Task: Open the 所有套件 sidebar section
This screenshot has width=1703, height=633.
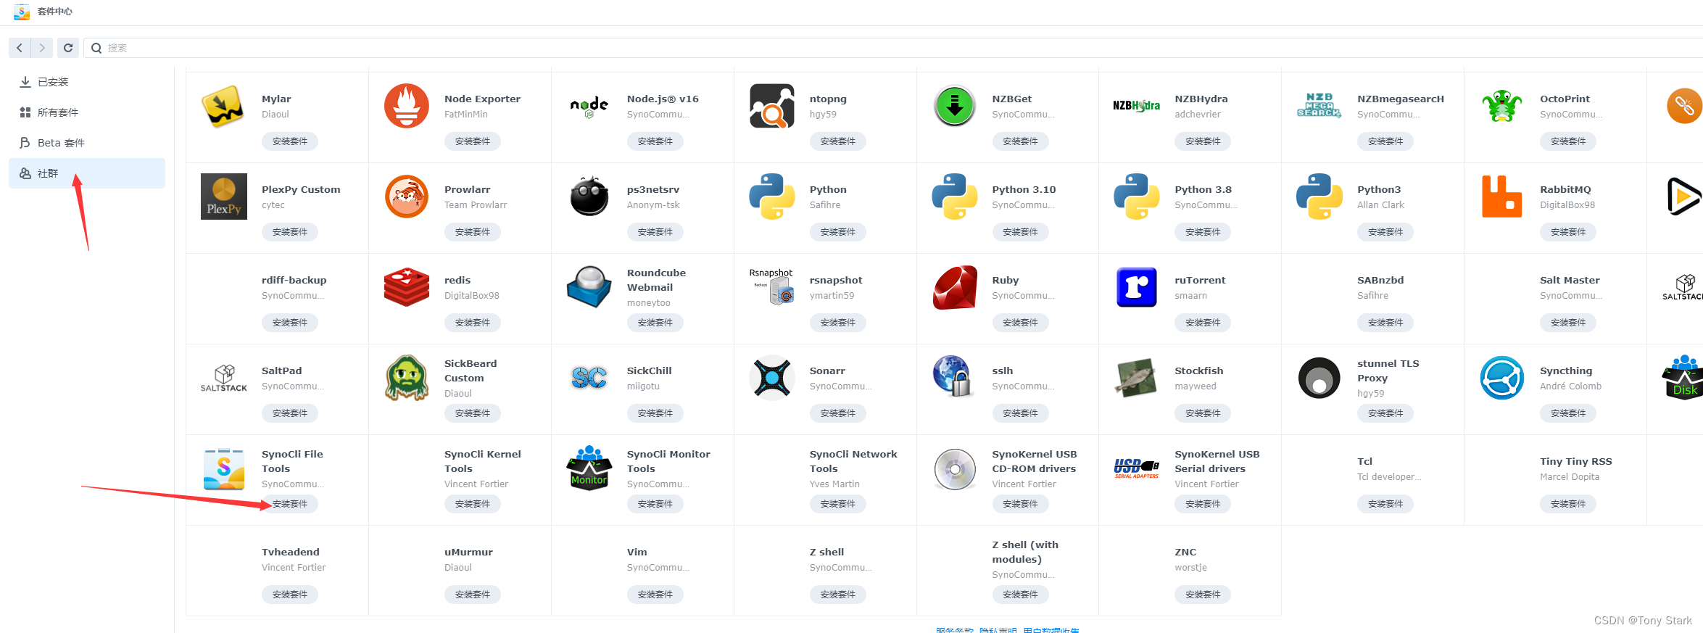Action: [87, 112]
